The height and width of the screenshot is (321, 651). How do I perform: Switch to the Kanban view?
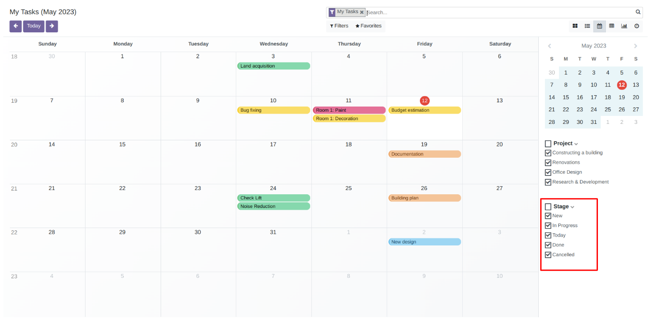point(575,26)
